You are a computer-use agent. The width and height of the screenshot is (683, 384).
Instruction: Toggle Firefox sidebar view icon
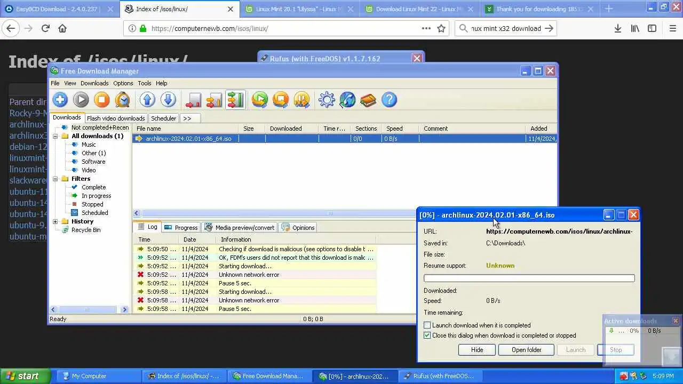point(652,28)
